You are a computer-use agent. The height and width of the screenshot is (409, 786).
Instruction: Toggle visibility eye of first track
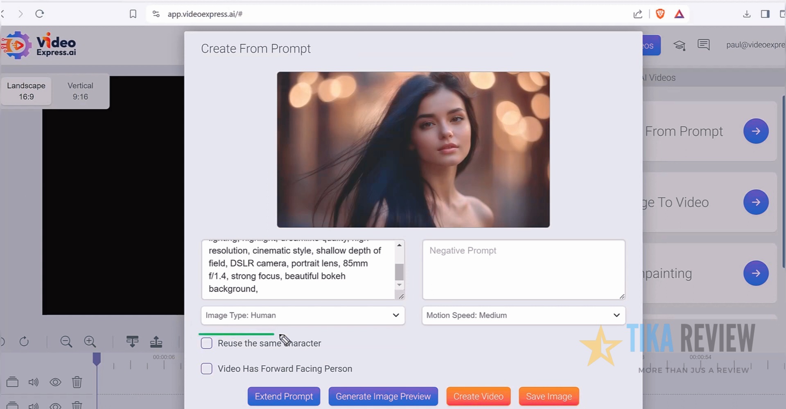[55, 382]
